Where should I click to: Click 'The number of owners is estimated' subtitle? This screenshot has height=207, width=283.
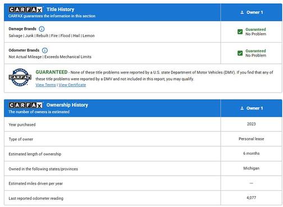click(39, 112)
